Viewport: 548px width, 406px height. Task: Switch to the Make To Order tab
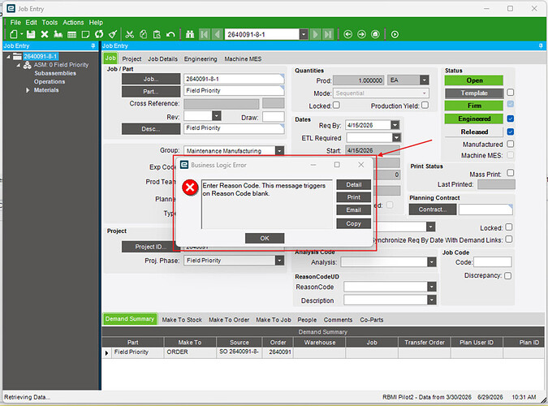click(x=229, y=320)
